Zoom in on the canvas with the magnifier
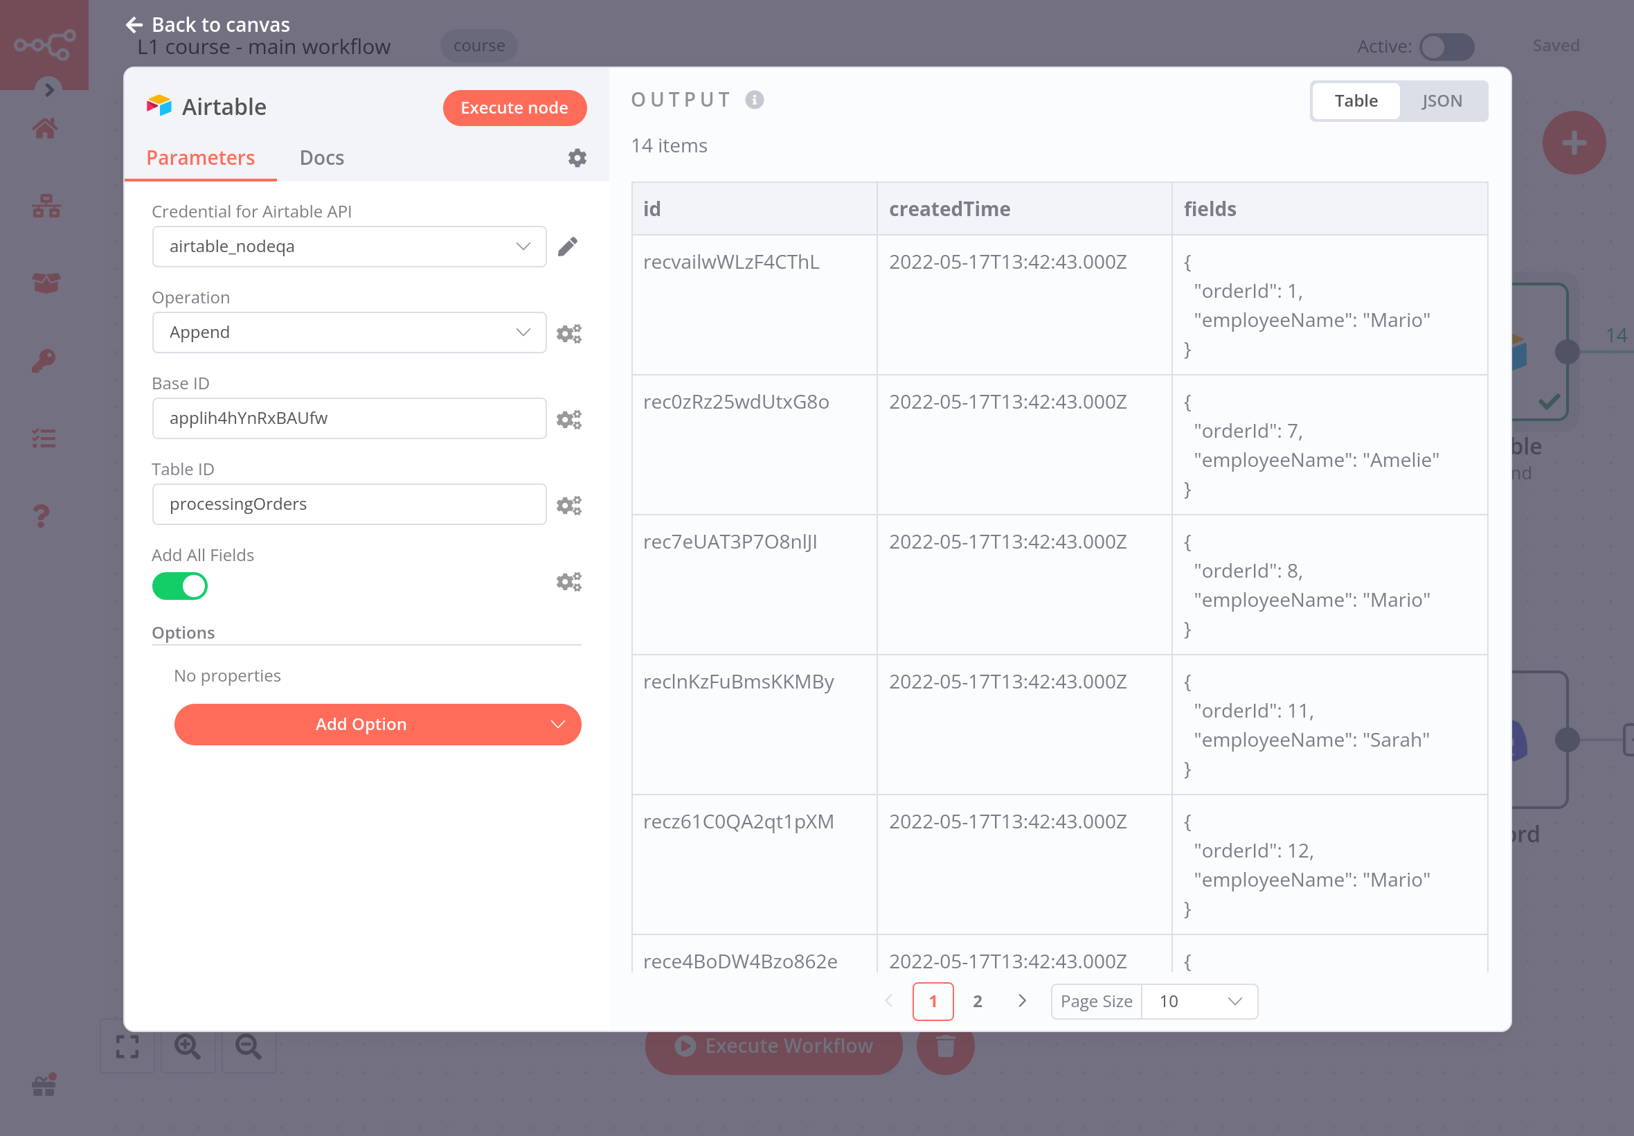This screenshot has width=1634, height=1136. tap(187, 1048)
